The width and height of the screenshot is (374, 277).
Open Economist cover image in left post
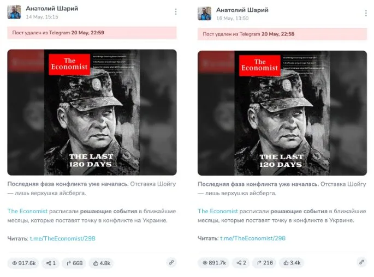[x=92, y=112]
